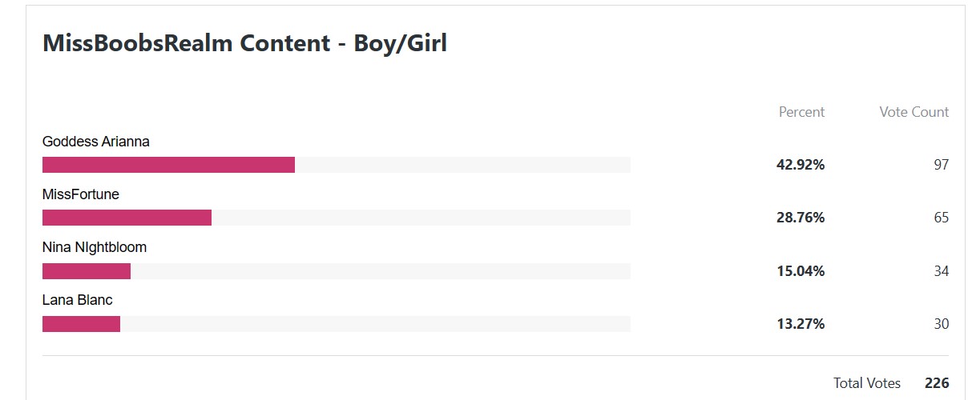Image resolution: width=968 pixels, height=400 pixels.
Task: Click the Goddess Arianna option label
Action: tap(96, 142)
